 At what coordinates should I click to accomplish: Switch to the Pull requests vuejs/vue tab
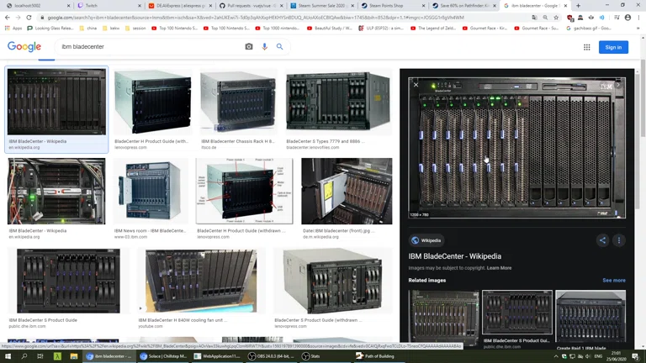[252, 6]
